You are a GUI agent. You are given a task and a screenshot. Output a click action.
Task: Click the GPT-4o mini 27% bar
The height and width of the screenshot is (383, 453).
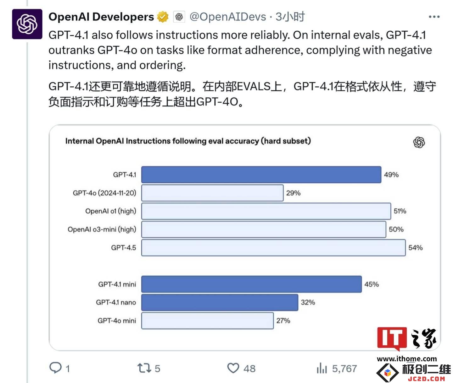click(x=207, y=321)
